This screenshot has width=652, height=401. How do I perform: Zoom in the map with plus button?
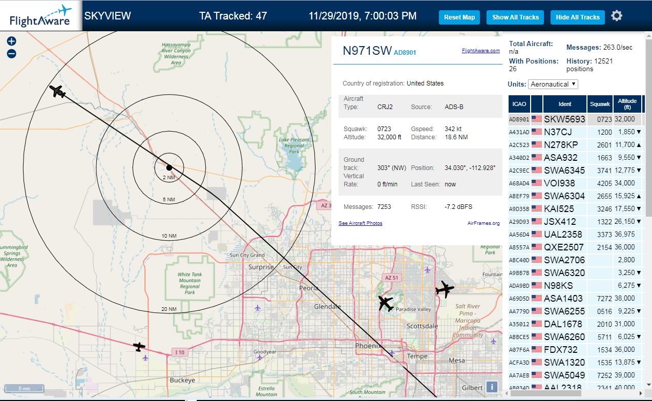12,41
